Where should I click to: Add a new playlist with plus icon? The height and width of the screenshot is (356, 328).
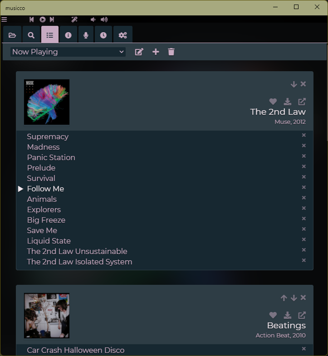coord(156,52)
